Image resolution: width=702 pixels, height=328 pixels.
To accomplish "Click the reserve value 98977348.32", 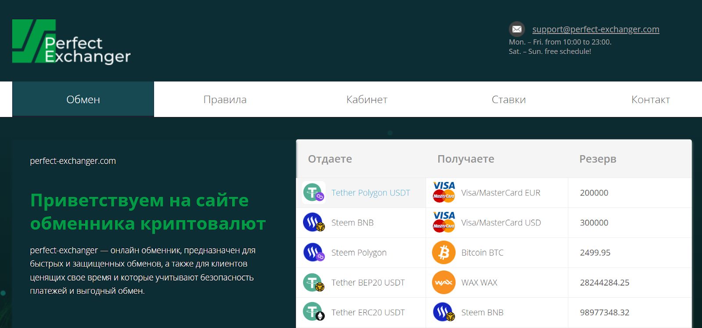I will [605, 312].
